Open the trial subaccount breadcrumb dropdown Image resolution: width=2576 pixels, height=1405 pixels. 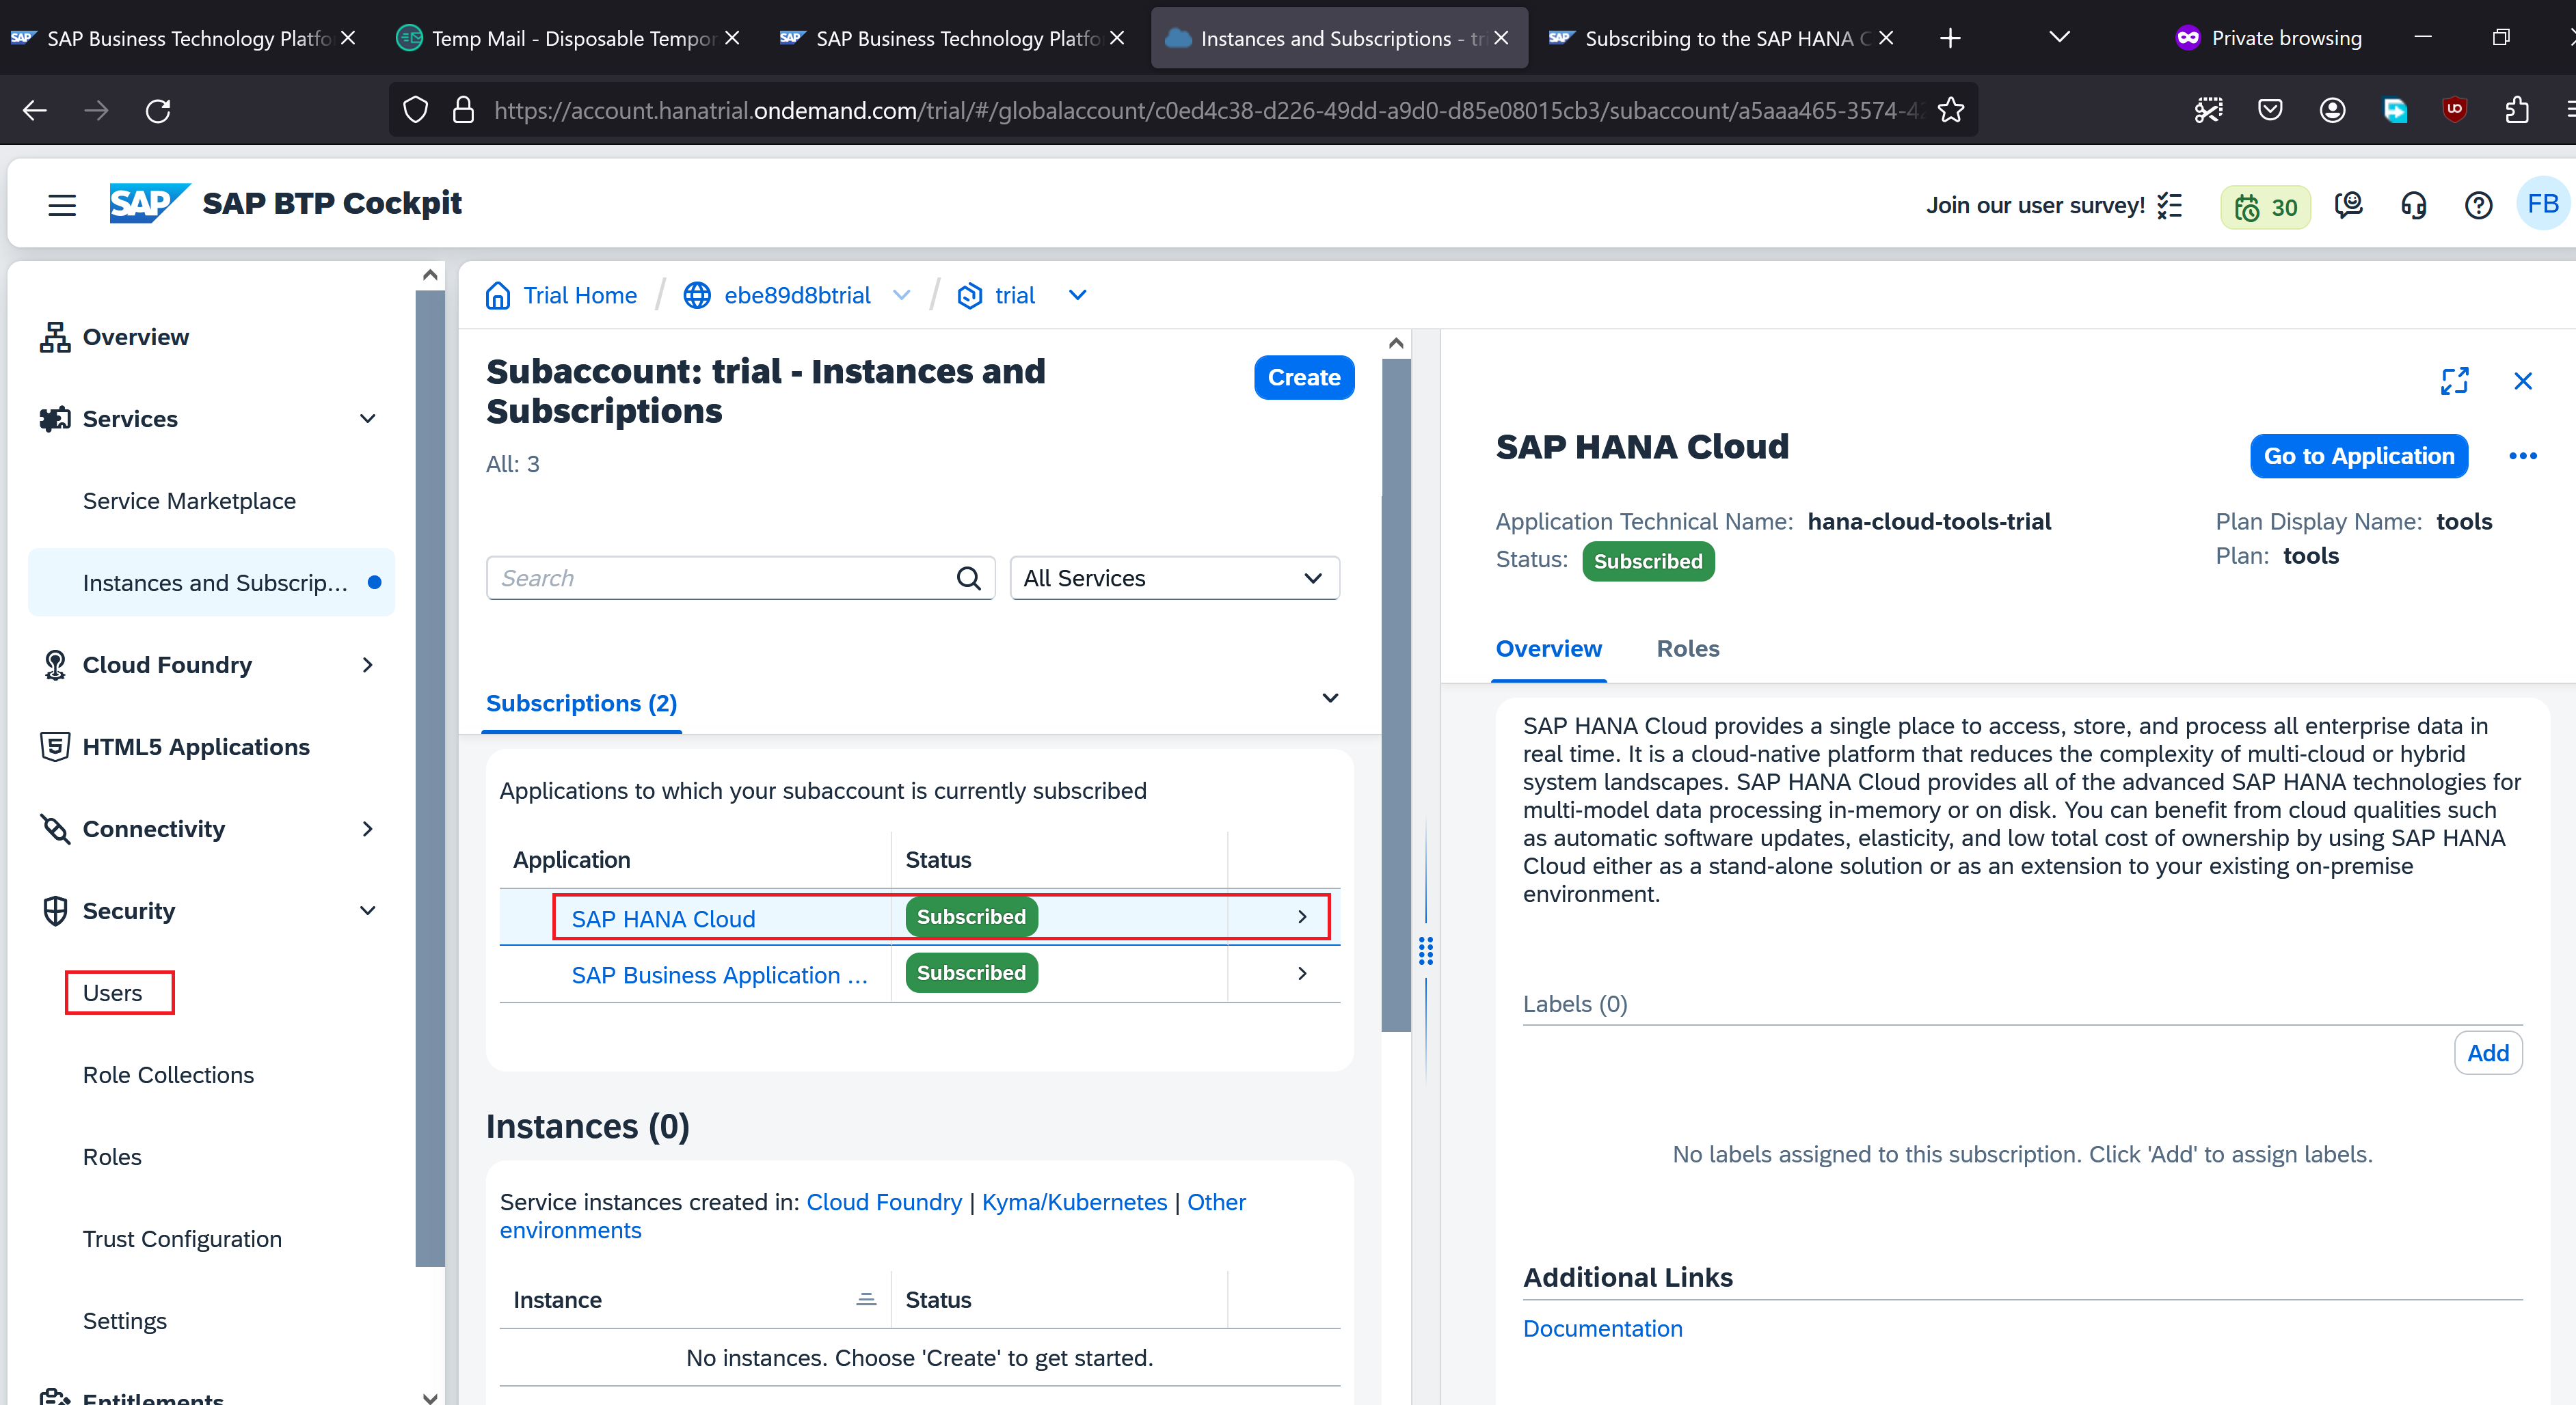point(1077,295)
